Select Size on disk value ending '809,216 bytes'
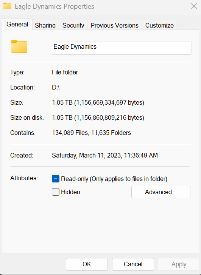Screen dimensions: 201x275 pyautogui.click(x=98, y=118)
